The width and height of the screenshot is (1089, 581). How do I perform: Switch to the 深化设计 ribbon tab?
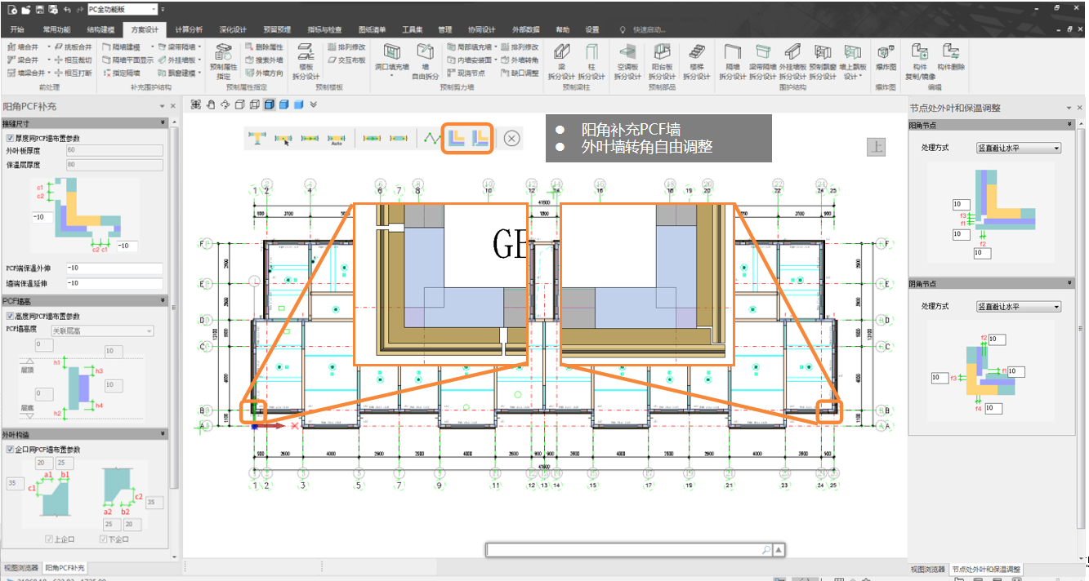point(233,29)
